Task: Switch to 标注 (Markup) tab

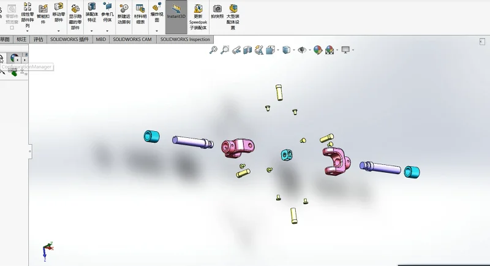Action: click(x=21, y=39)
